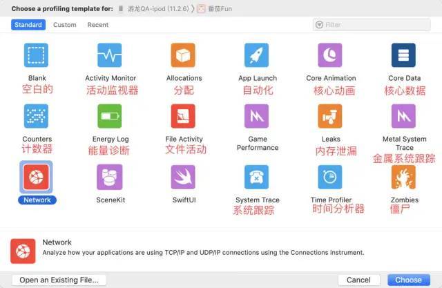
Task: Pick the Leaks template icon
Action: click(330, 116)
